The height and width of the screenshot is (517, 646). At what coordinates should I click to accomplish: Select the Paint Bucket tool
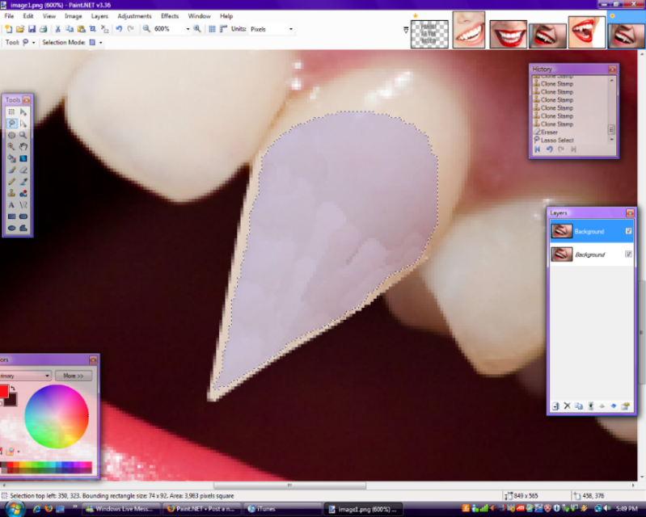11,158
